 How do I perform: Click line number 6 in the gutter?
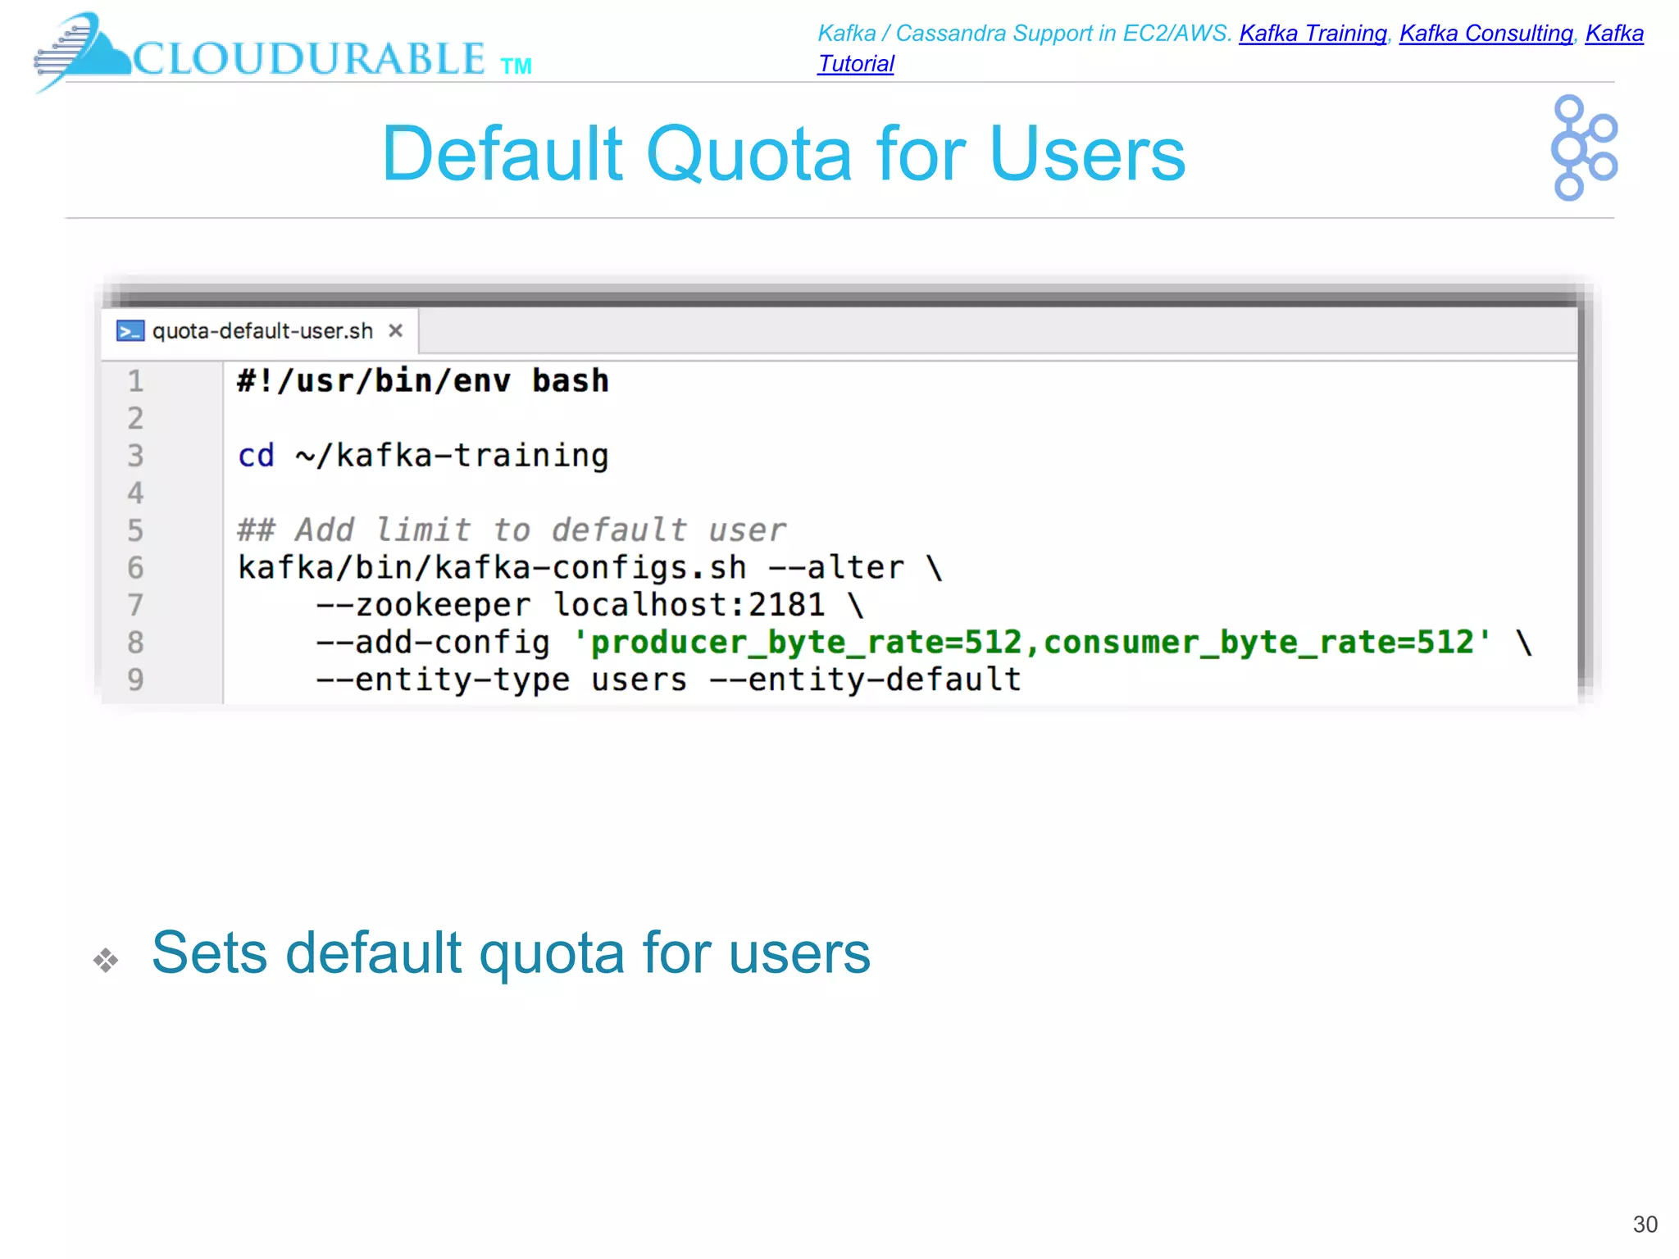(x=135, y=568)
